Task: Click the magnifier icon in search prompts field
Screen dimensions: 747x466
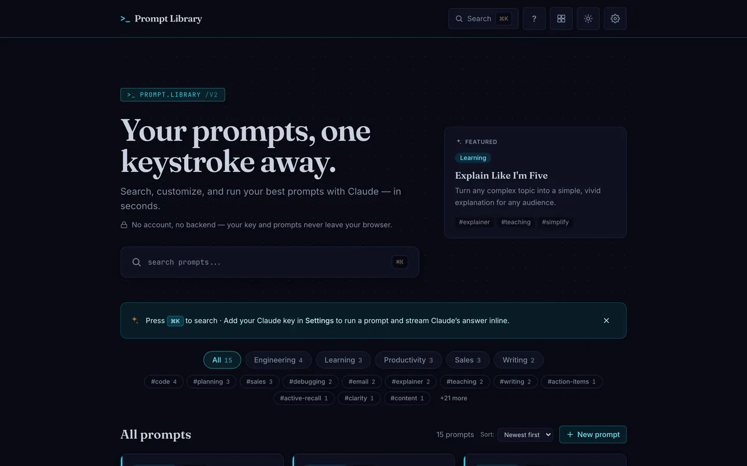Action: (x=137, y=262)
